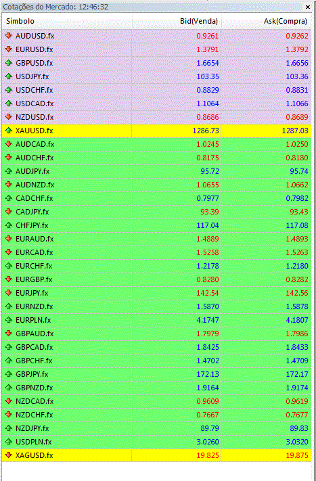This screenshot has width=316, height=481.
Task: Click EURJPY.fx ask value 142.56
Action: click(x=297, y=293)
